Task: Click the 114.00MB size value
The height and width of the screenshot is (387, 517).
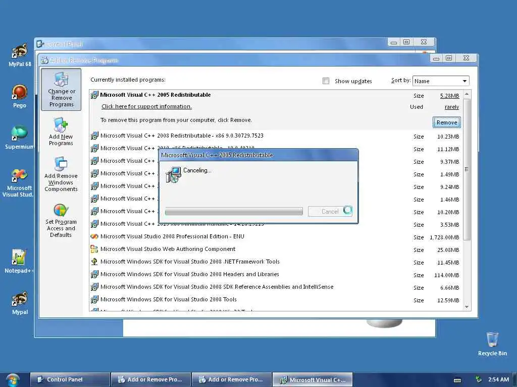Action: [x=446, y=275]
